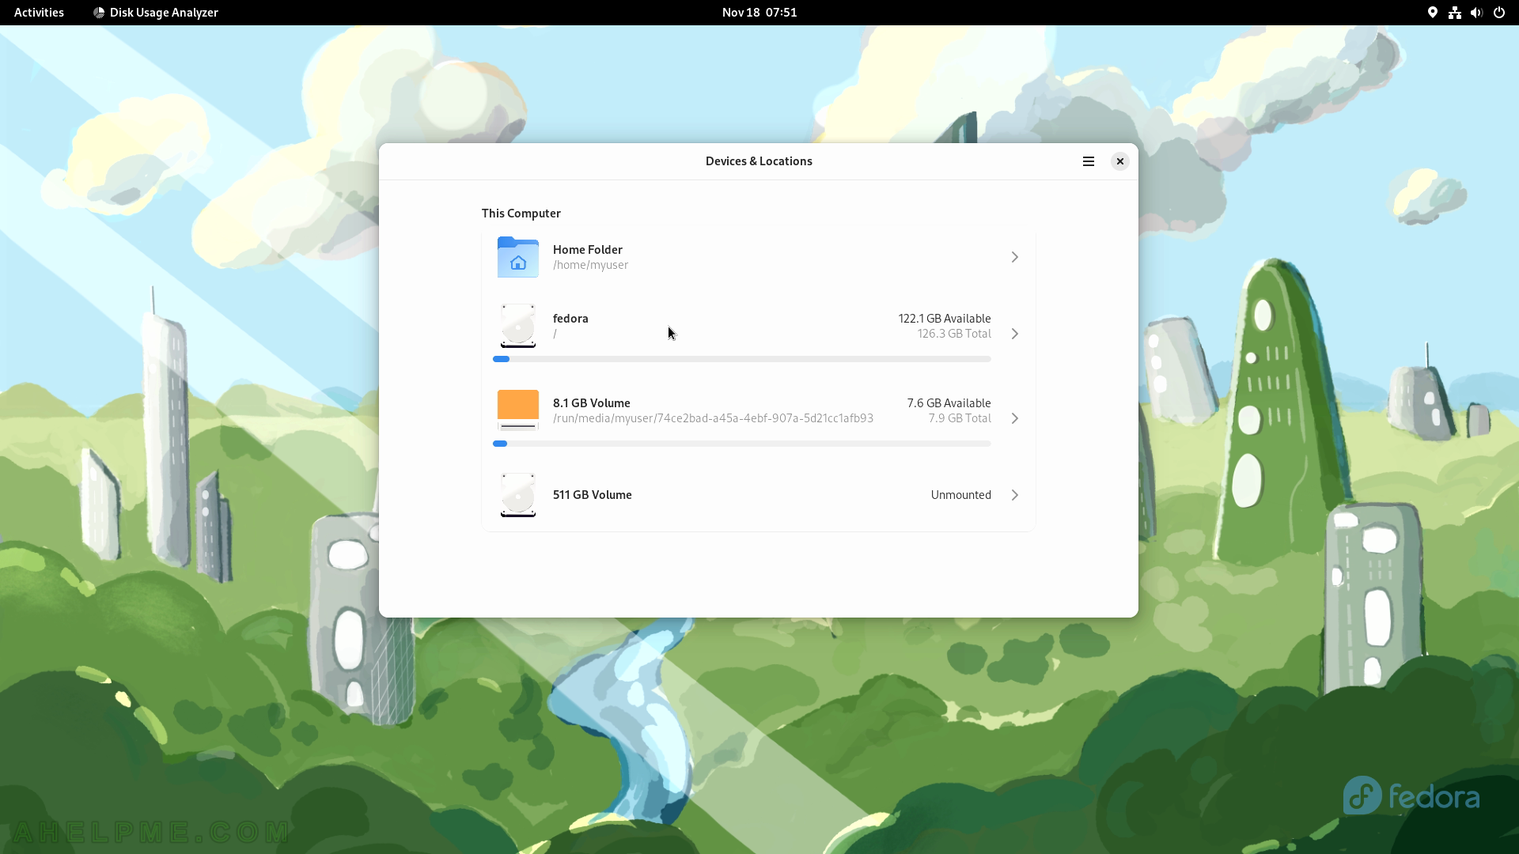1519x854 pixels.
Task: Click the fedora disk usage bar
Action: coord(741,359)
